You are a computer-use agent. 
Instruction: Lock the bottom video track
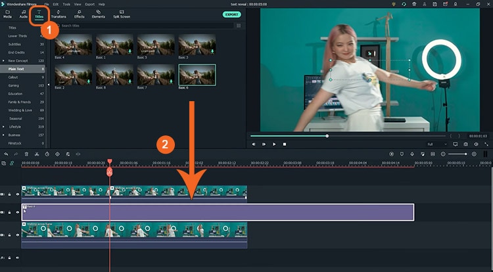click(x=9, y=235)
